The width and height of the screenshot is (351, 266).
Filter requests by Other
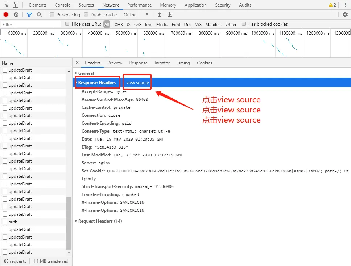click(x=231, y=24)
